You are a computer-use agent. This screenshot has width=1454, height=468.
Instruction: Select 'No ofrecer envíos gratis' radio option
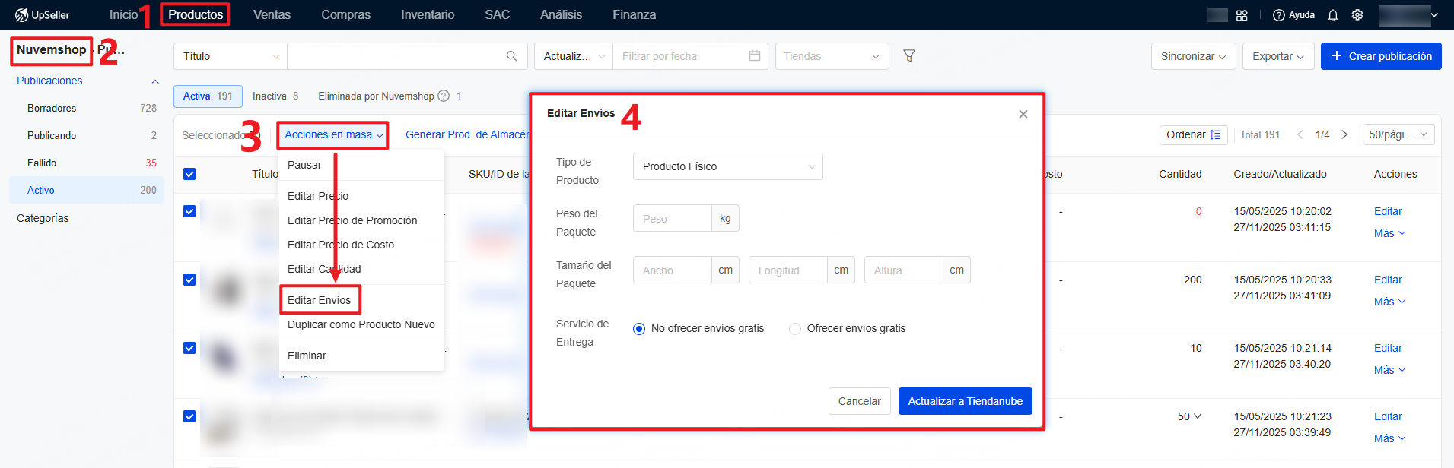pos(639,329)
